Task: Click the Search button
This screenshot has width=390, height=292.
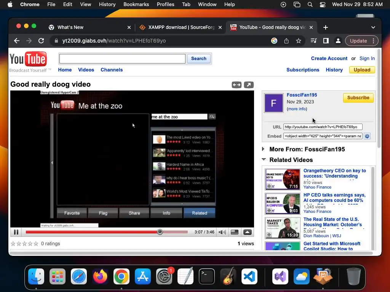Action: pos(198,59)
